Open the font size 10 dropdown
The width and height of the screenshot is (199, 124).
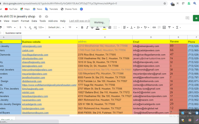[73, 27]
